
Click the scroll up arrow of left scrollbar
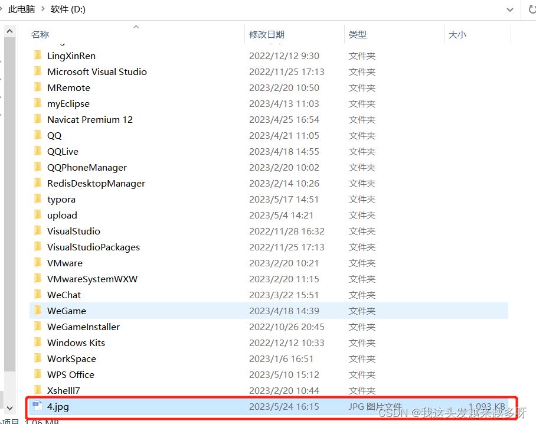pos(9,31)
